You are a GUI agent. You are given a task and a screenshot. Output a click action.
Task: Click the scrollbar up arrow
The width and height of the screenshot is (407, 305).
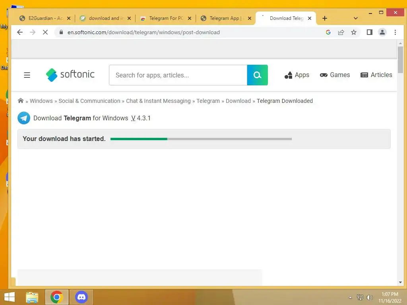[x=400, y=43]
